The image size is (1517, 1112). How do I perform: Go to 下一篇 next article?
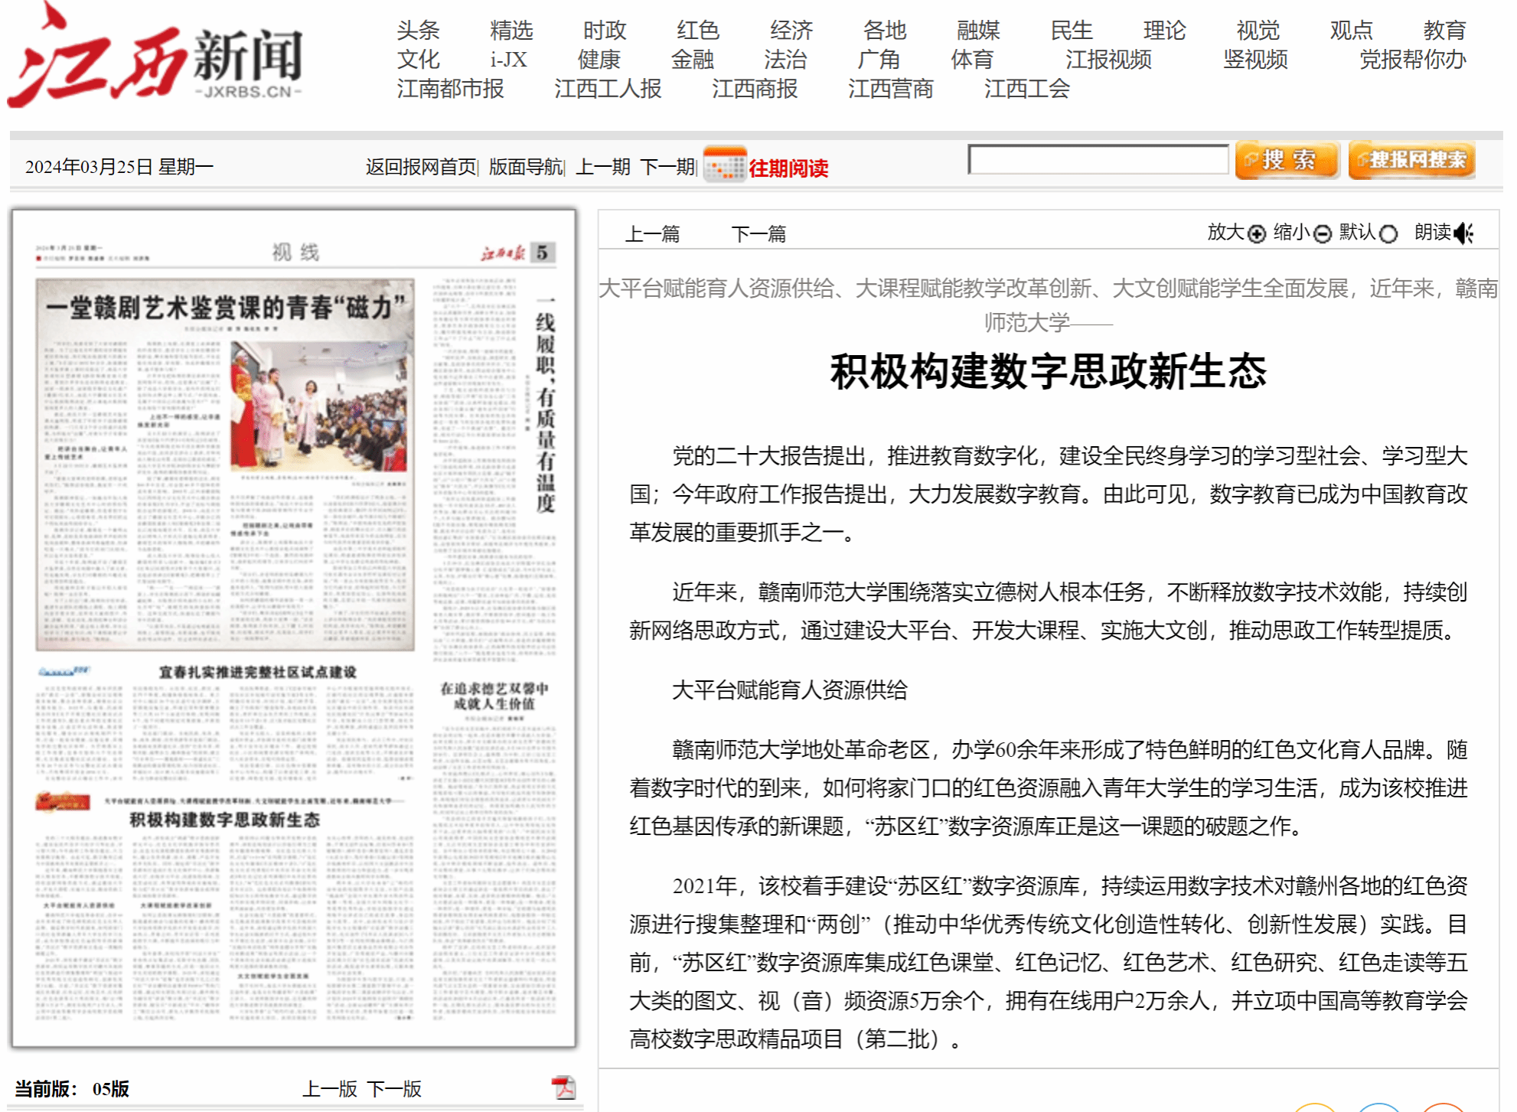[758, 233]
